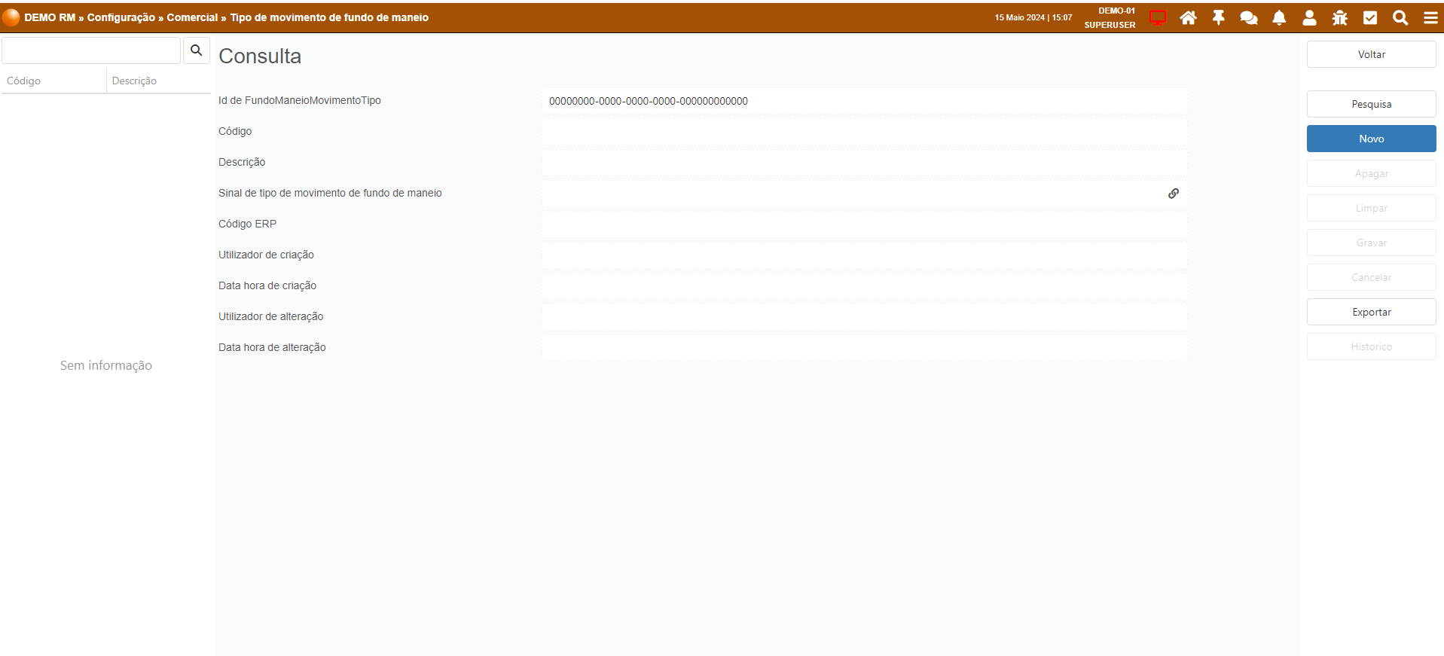Open the chat bubbles icon
The height and width of the screenshot is (656, 1444).
(x=1249, y=17)
